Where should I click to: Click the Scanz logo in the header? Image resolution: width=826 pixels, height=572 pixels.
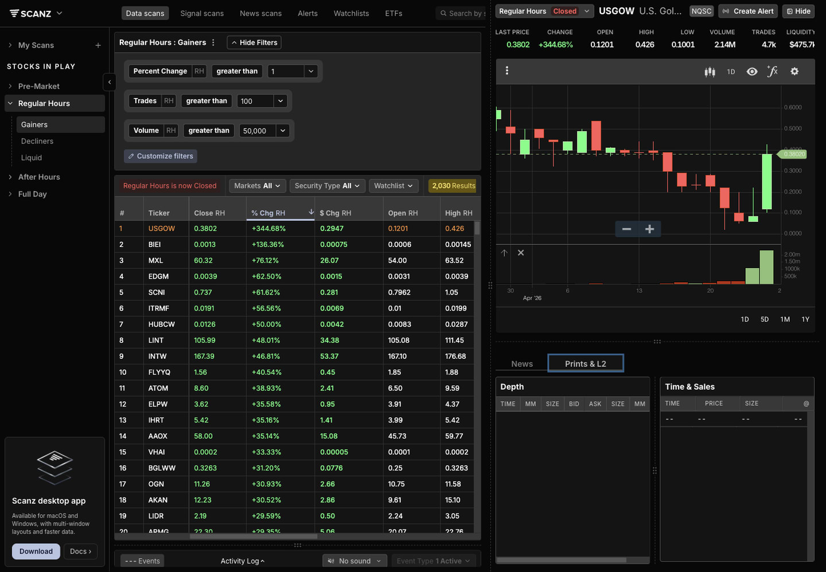click(x=30, y=13)
